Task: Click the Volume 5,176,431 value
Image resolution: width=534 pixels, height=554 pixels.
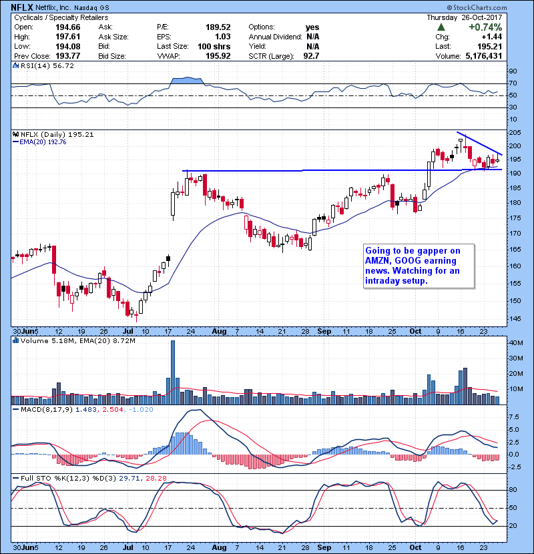Action: (x=484, y=56)
